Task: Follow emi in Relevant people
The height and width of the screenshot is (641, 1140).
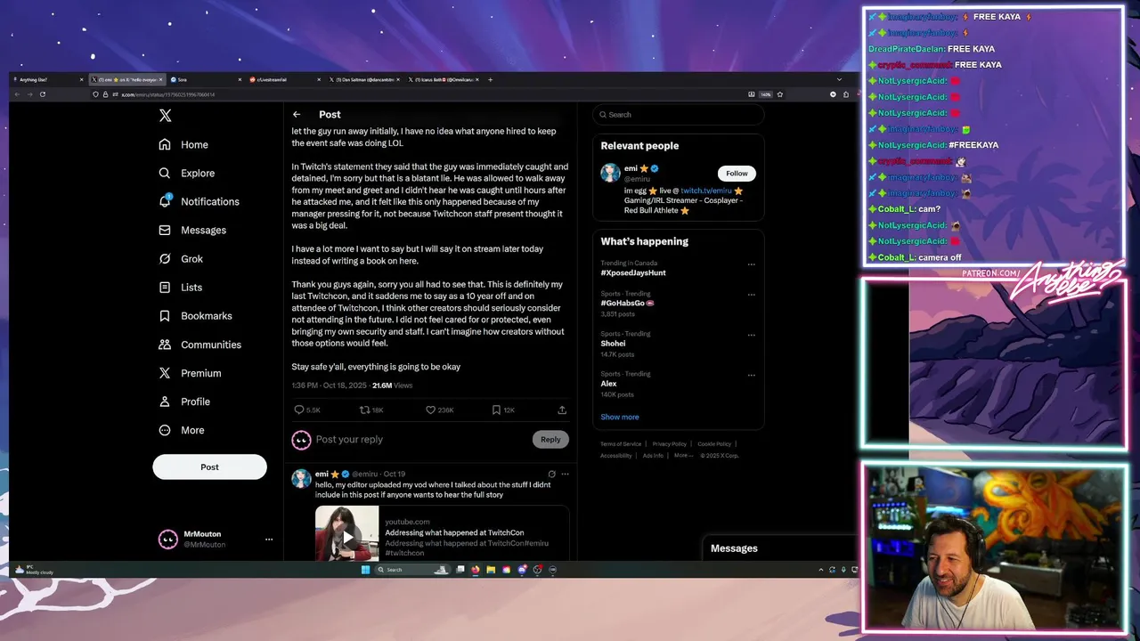Action: [x=737, y=173]
